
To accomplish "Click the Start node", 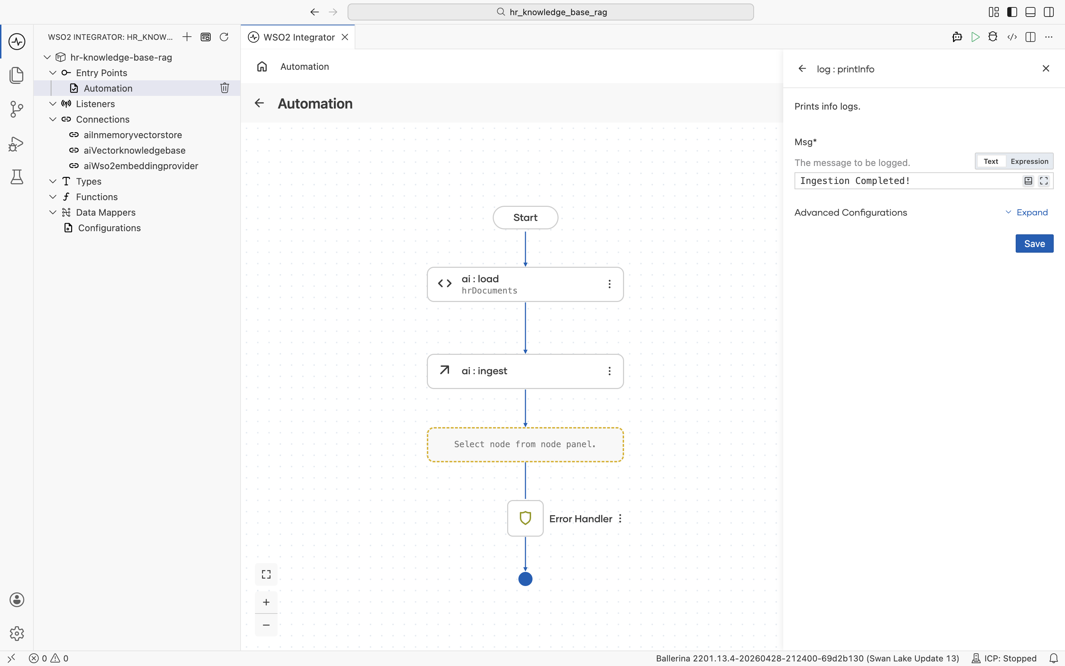I will (525, 218).
